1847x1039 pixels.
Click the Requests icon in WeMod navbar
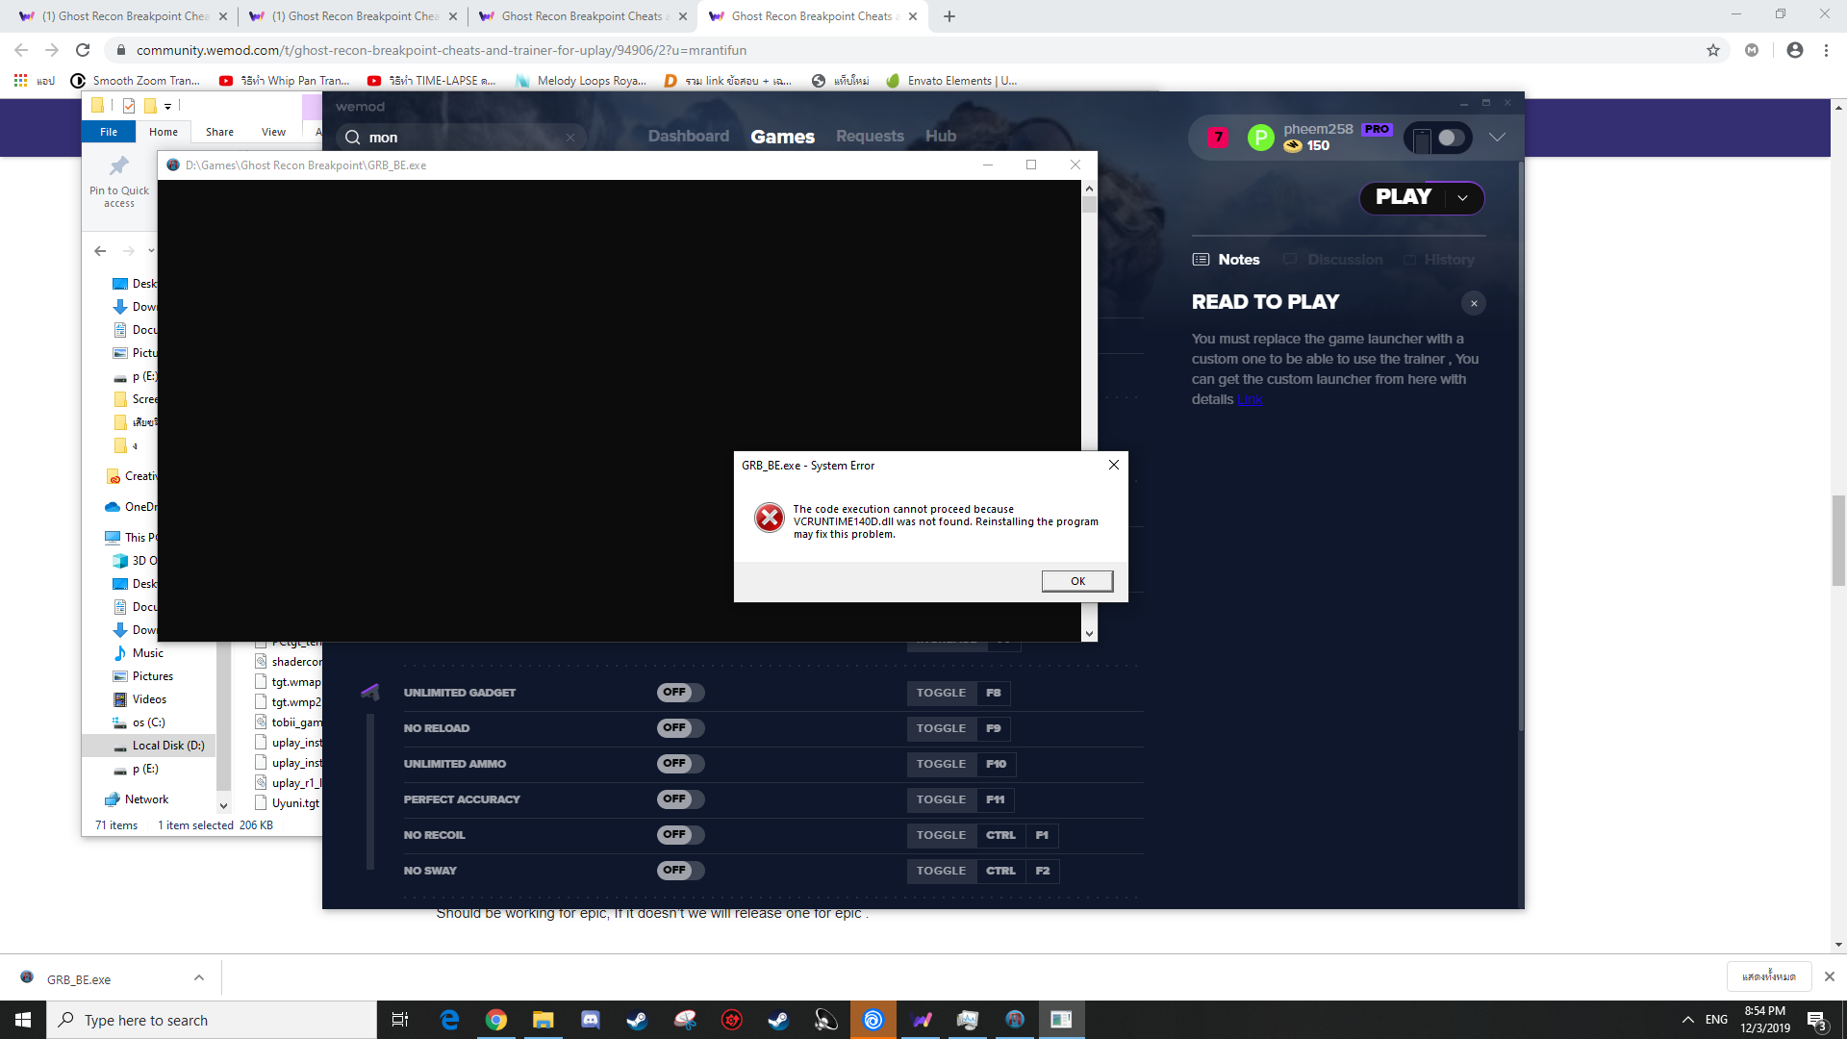871,136
